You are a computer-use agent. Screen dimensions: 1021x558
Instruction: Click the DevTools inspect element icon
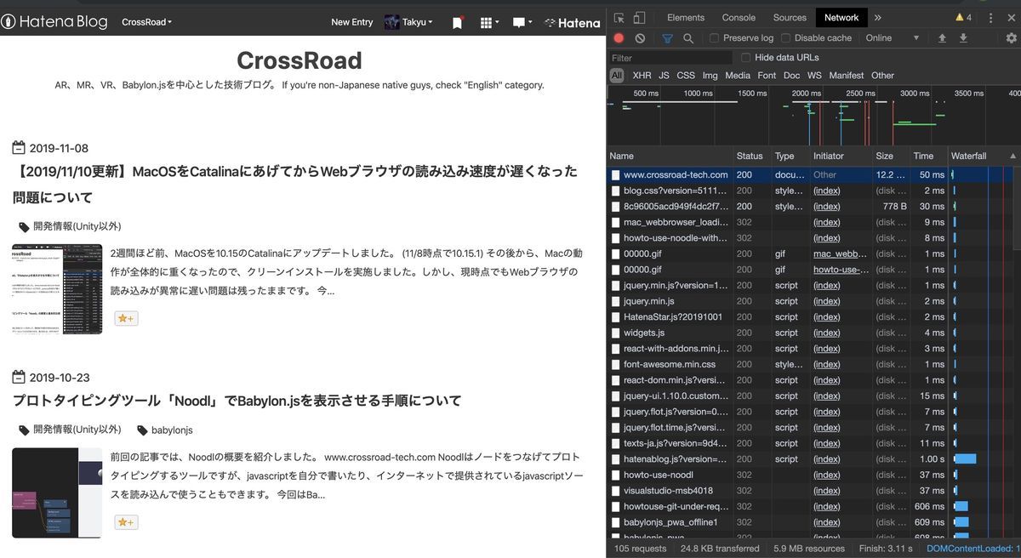click(x=619, y=17)
